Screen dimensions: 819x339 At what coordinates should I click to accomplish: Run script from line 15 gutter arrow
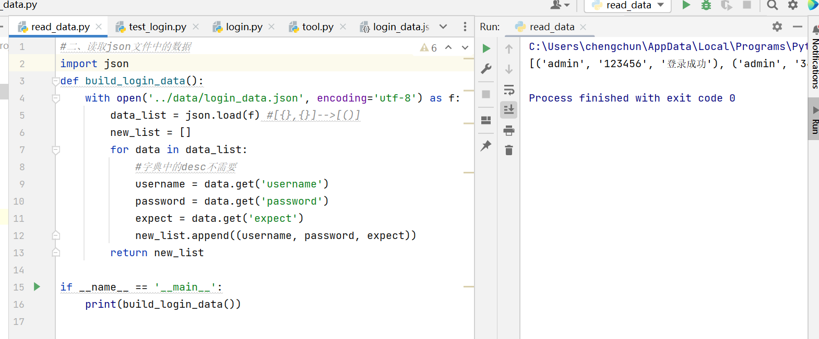[x=37, y=286]
